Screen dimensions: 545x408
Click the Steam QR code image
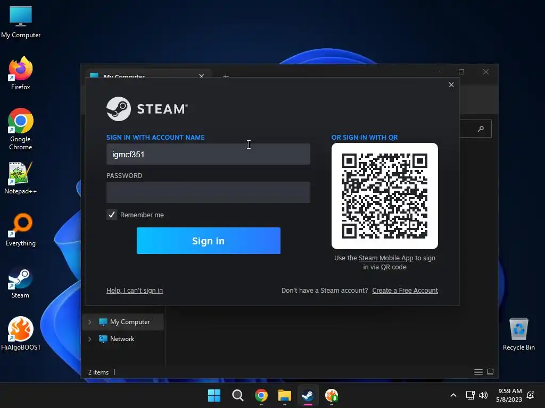point(384,196)
